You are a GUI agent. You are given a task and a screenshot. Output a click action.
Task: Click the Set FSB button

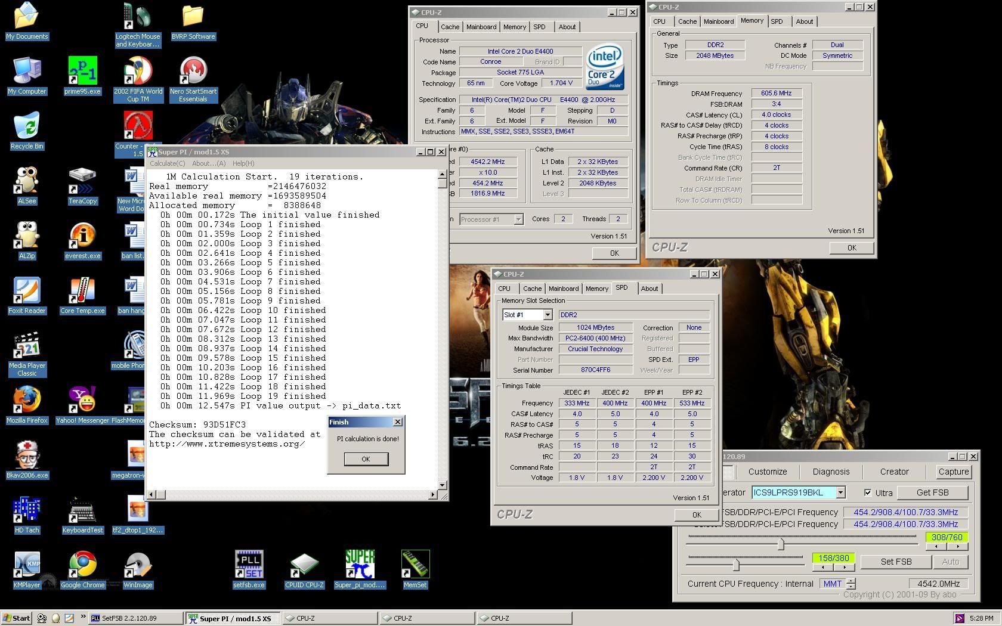896,562
